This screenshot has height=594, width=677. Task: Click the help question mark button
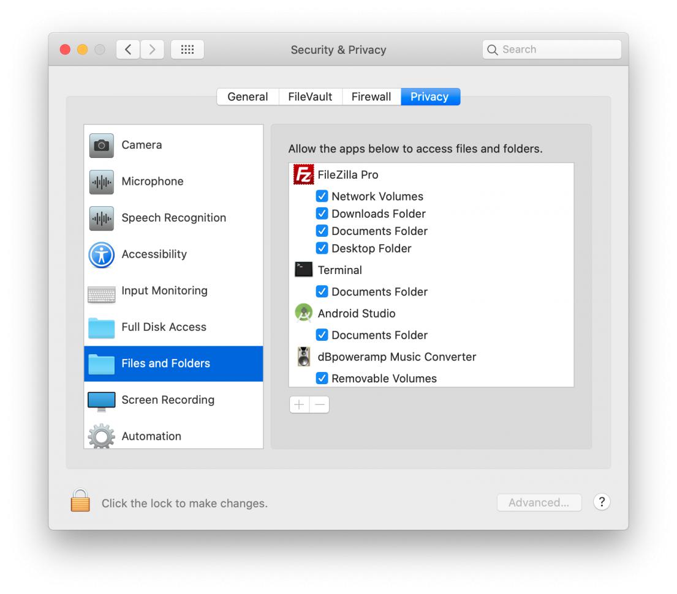pos(602,502)
